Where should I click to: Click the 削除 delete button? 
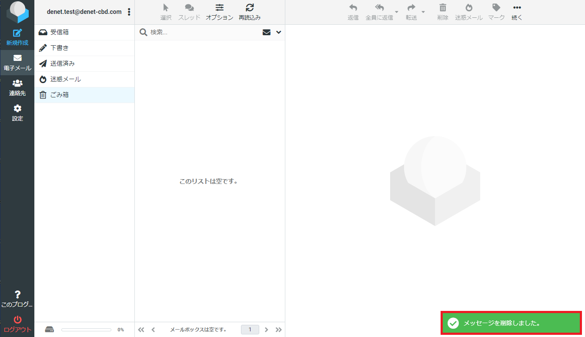(443, 12)
